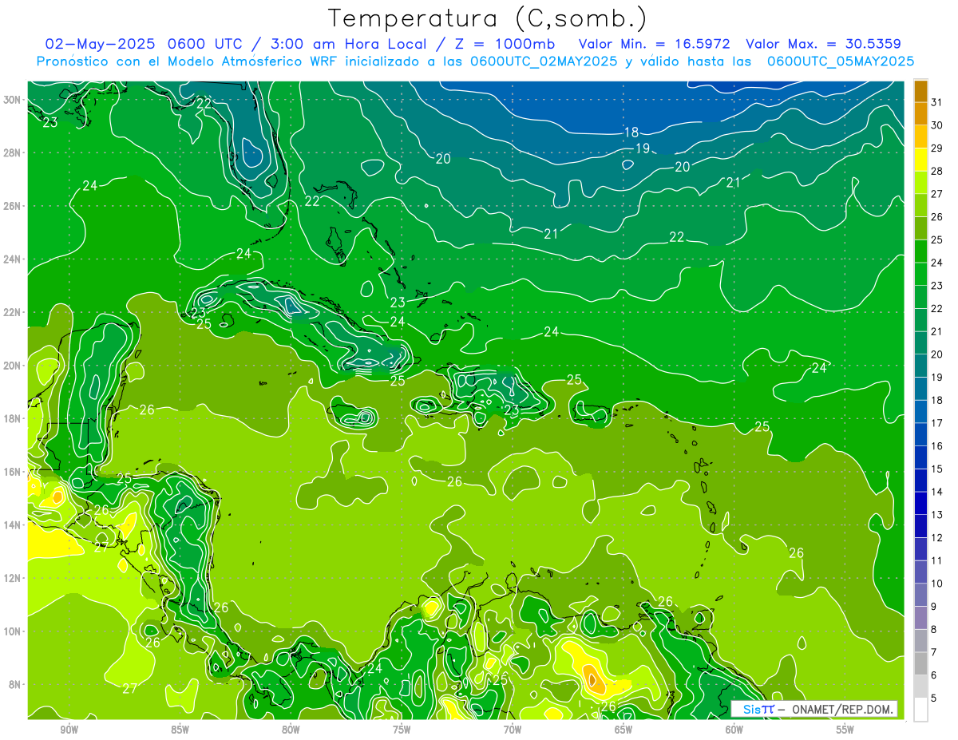
Task: Click the "65W" longitude axis label
Action: (623, 729)
